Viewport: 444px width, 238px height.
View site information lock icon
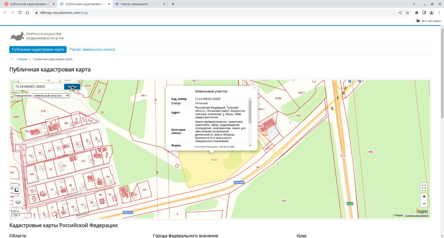click(x=36, y=12)
